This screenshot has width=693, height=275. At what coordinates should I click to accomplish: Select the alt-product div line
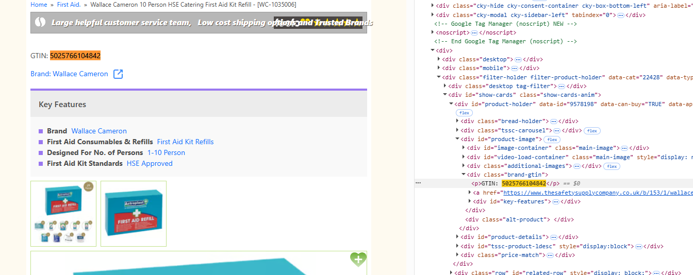(519, 219)
